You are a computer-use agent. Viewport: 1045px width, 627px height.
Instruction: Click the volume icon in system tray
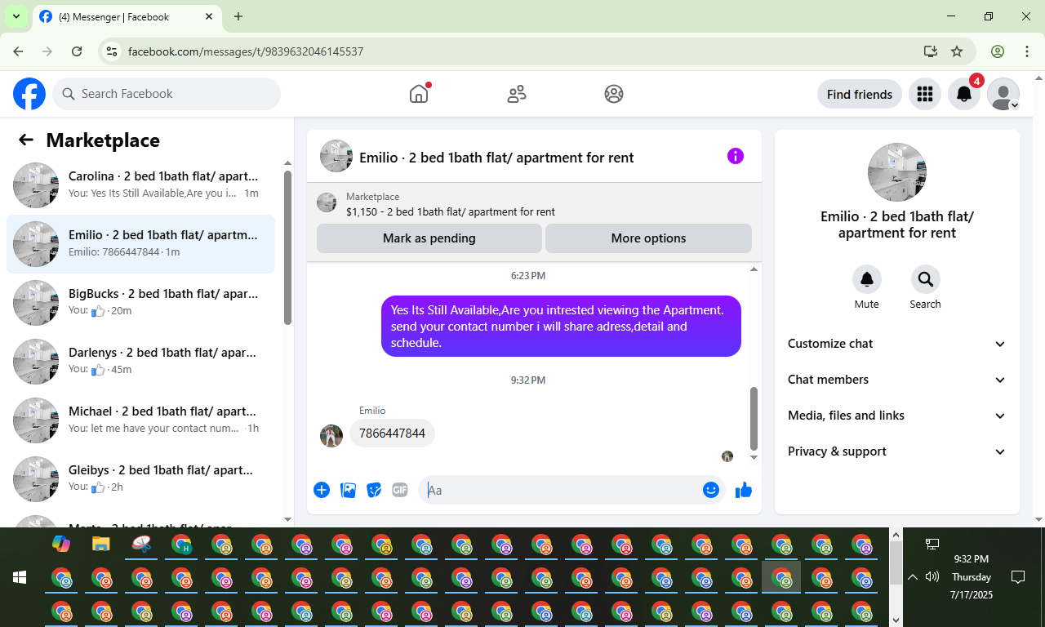pos(932,577)
